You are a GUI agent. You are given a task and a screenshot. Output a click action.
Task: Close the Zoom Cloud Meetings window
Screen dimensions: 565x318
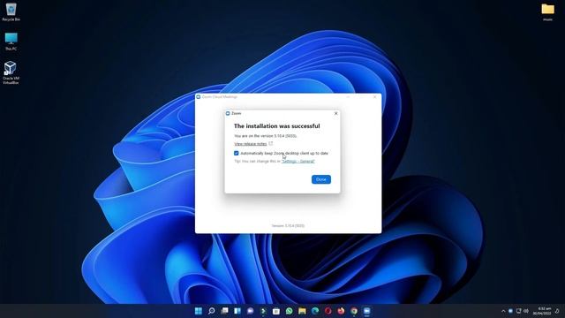tap(374, 97)
